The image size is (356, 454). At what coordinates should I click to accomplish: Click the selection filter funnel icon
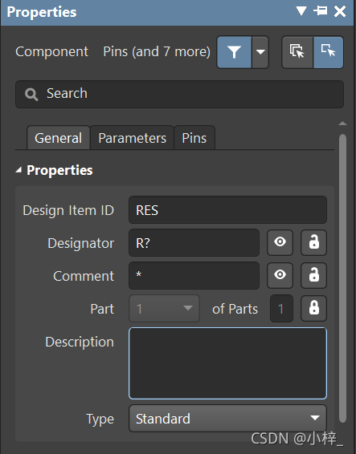234,52
